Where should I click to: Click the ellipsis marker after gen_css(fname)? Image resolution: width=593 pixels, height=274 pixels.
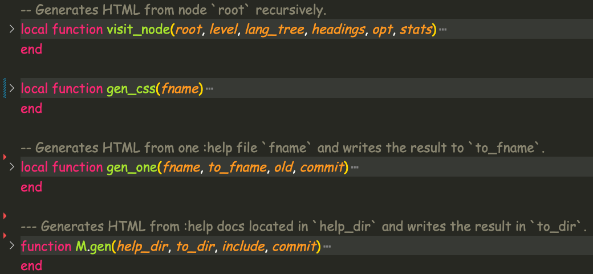tap(209, 89)
